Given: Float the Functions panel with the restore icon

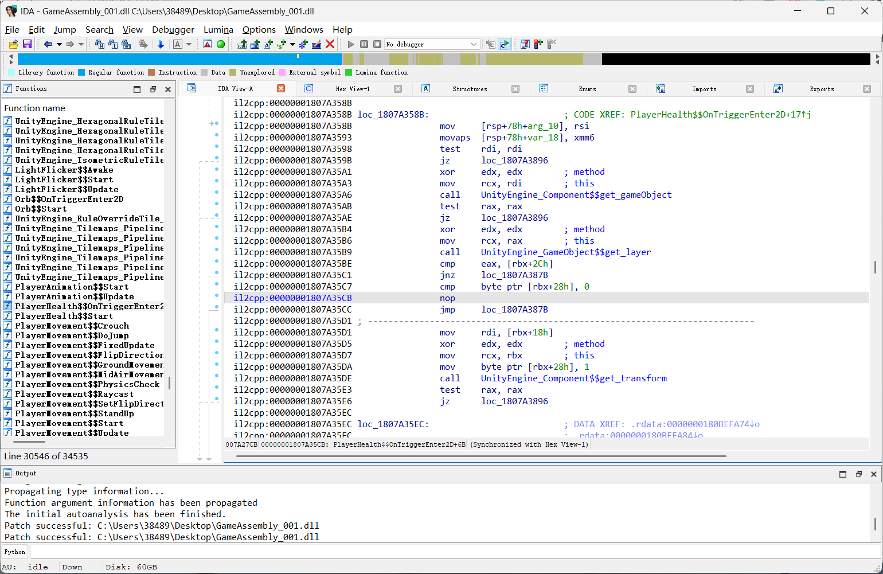Looking at the screenshot, I should (x=153, y=89).
